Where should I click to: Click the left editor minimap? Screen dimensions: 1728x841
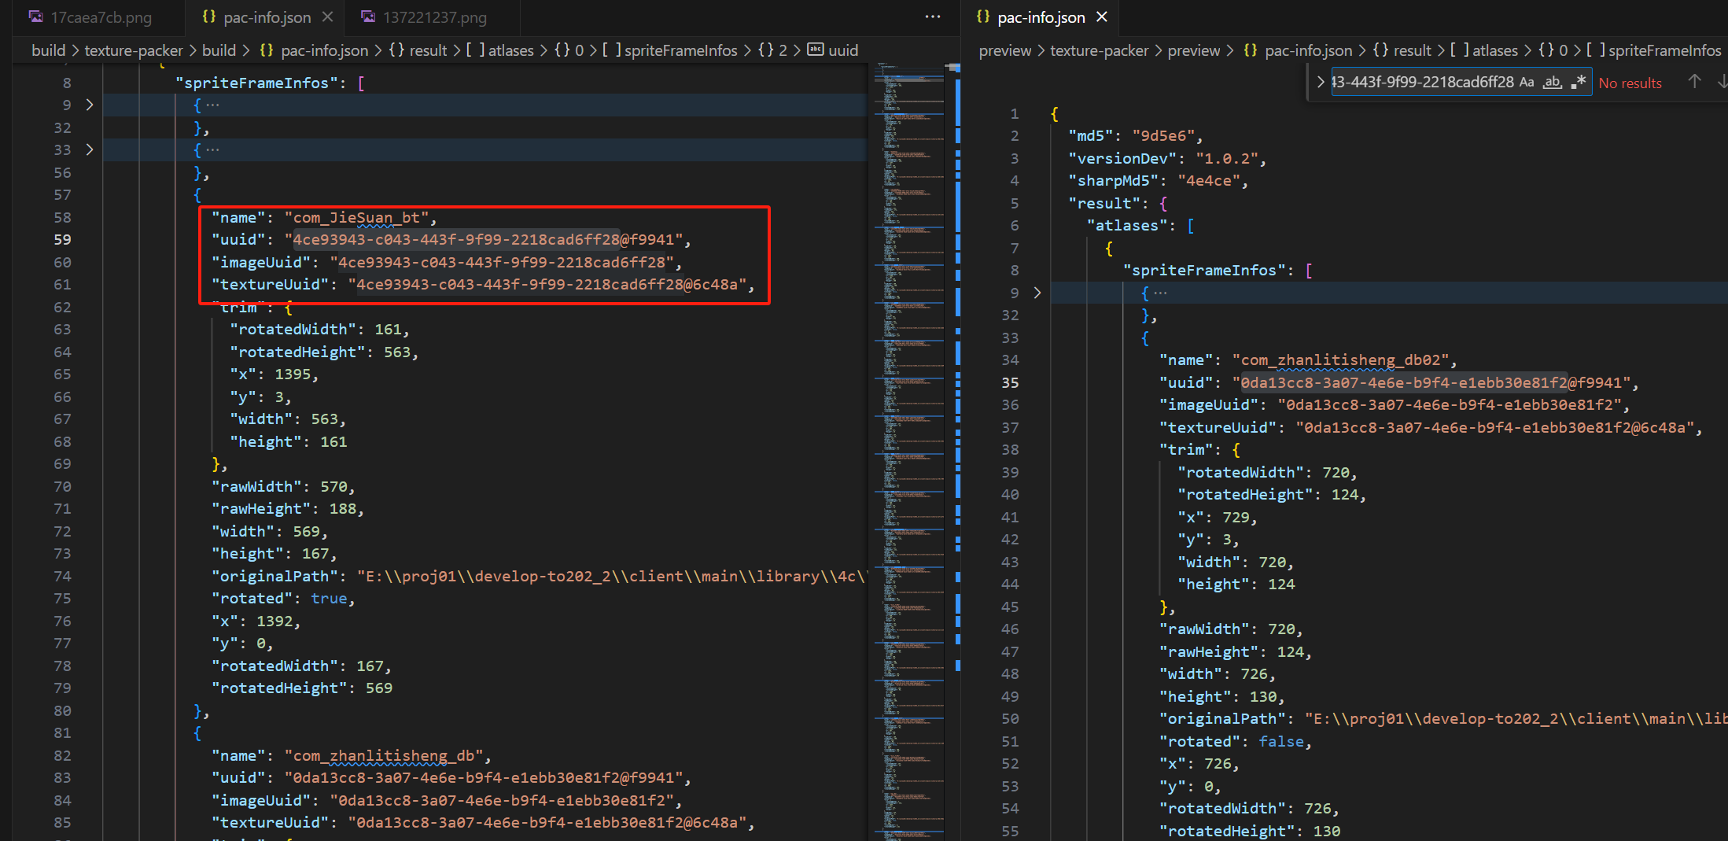909,452
